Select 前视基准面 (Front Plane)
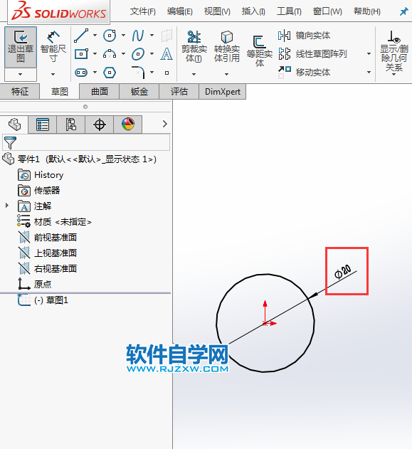Image resolution: width=412 pixels, height=449 pixels. pyautogui.click(x=48, y=238)
